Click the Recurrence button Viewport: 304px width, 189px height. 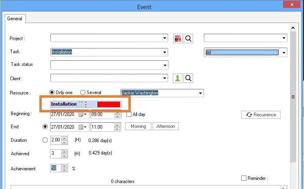click(x=261, y=115)
